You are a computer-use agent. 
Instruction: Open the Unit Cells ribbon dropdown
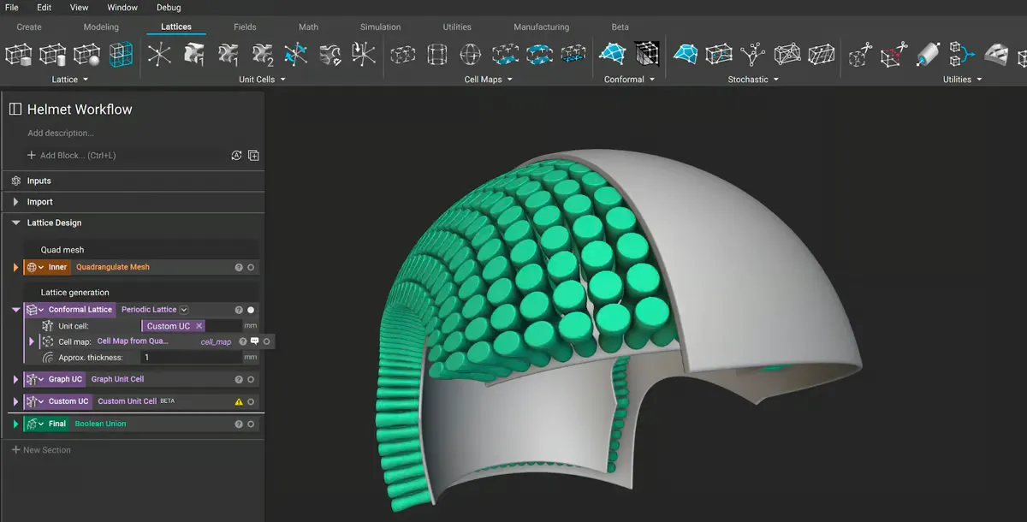click(262, 80)
